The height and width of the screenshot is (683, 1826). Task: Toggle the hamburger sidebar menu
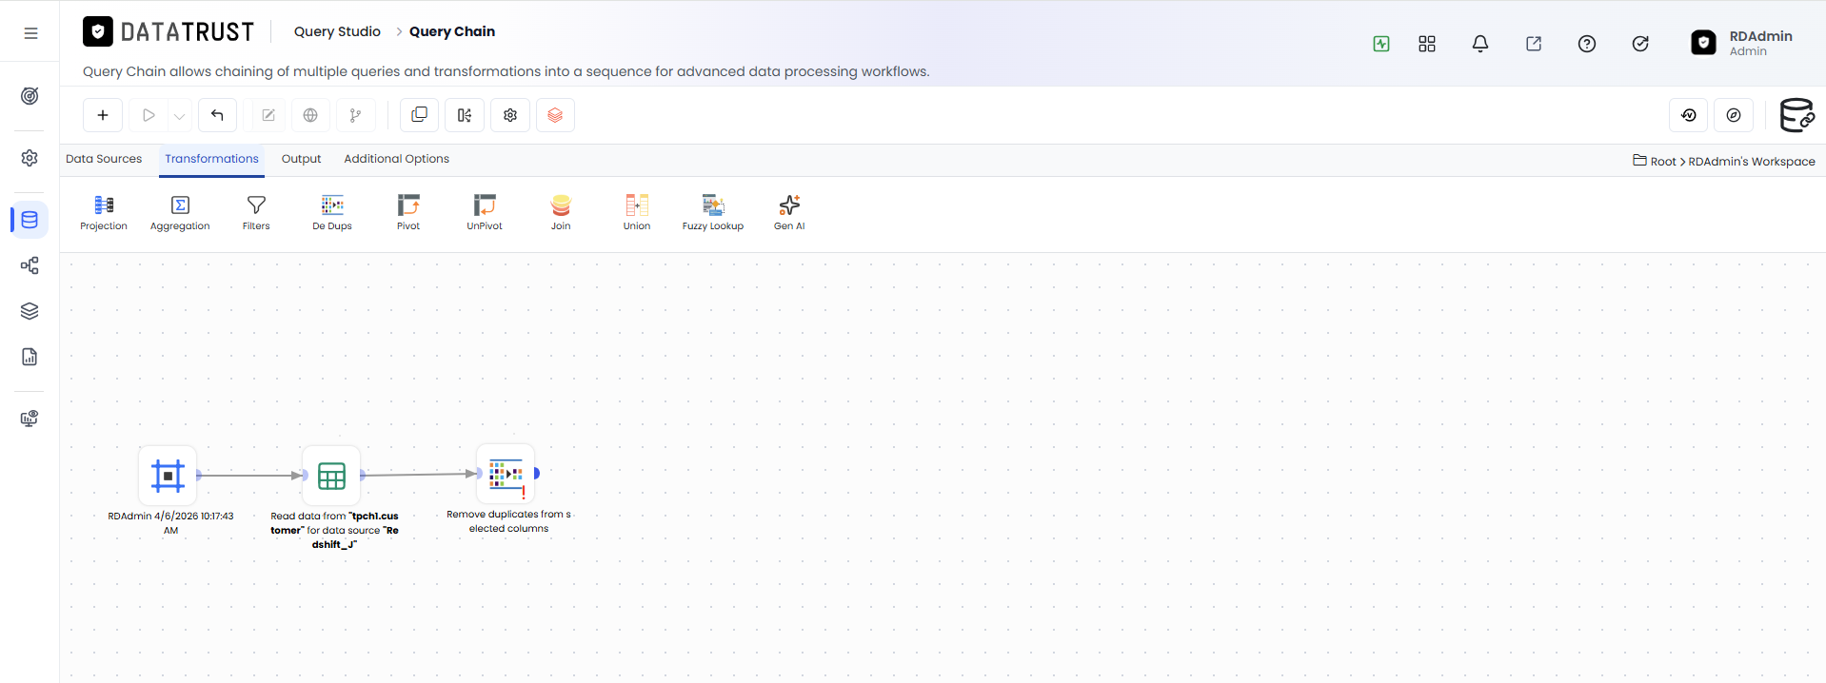pyautogui.click(x=30, y=33)
